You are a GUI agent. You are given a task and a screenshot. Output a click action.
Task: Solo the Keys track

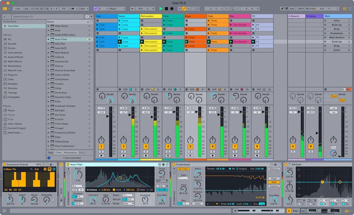click(190, 152)
